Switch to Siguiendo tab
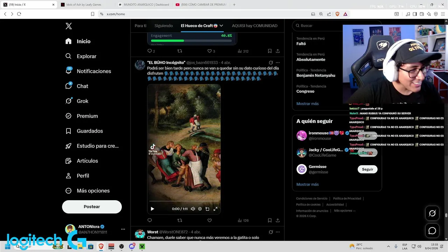The width and height of the screenshot is (448, 252). point(163,26)
